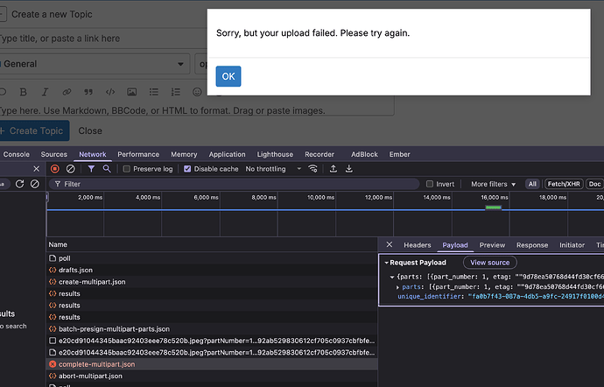Viewport: 604px width, 387px height.
Task: Insert preformatted code via the composer toolbar
Action: pos(110,92)
